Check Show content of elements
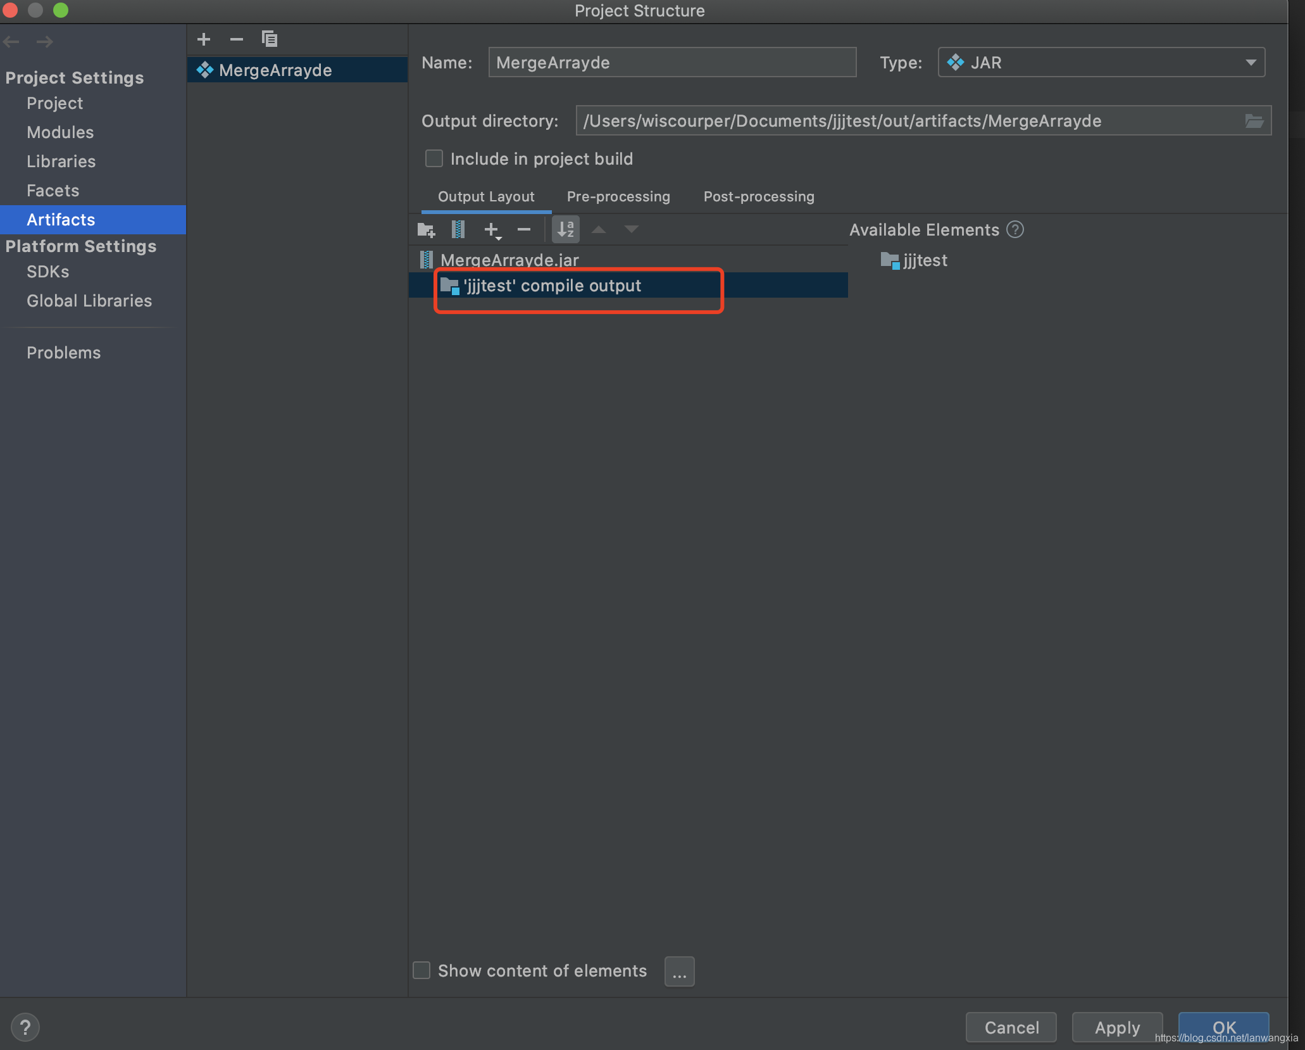 pos(421,970)
